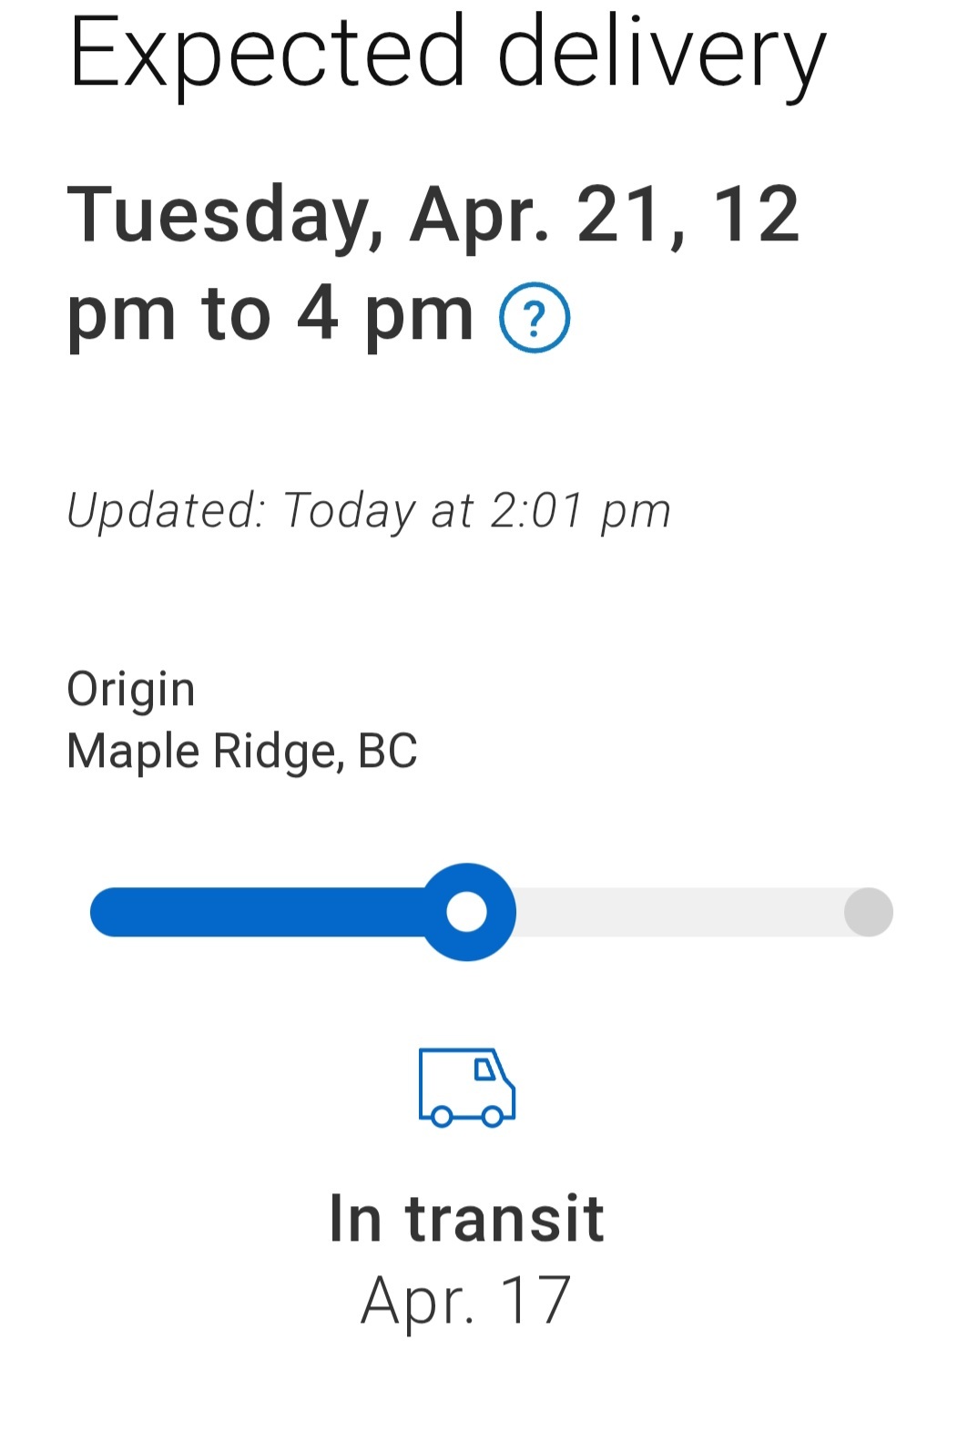Click the gray endpoint dot of tracker
This screenshot has width=978, height=1453.
tap(868, 912)
